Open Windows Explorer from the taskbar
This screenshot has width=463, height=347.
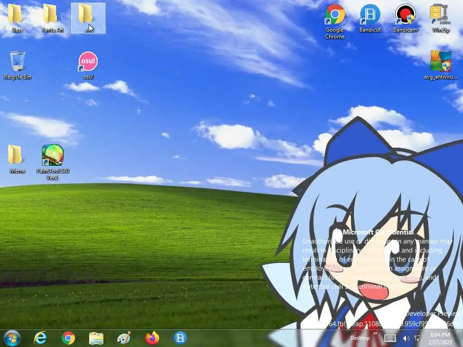96,338
